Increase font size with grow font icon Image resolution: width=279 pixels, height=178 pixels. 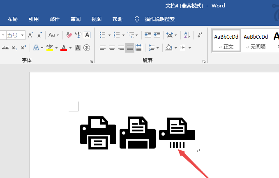coord(30,35)
